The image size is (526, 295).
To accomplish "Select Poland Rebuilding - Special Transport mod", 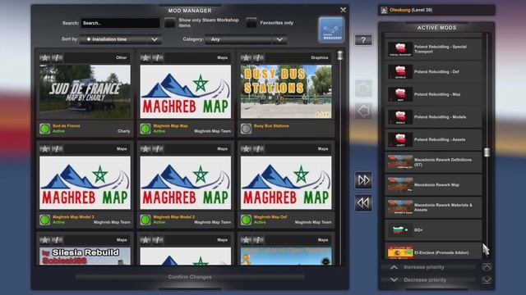I will 433,49.
